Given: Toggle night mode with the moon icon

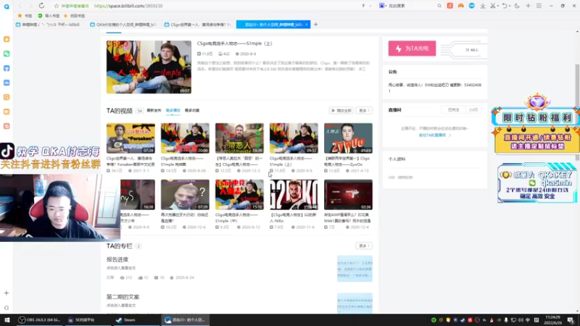Looking at the screenshot, I should [x=517, y=6].
